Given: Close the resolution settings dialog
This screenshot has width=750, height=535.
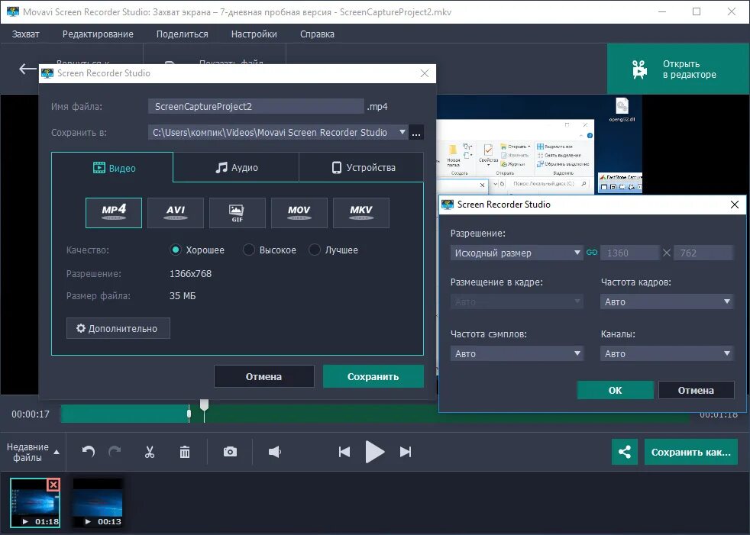Looking at the screenshot, I should point(735,205).
